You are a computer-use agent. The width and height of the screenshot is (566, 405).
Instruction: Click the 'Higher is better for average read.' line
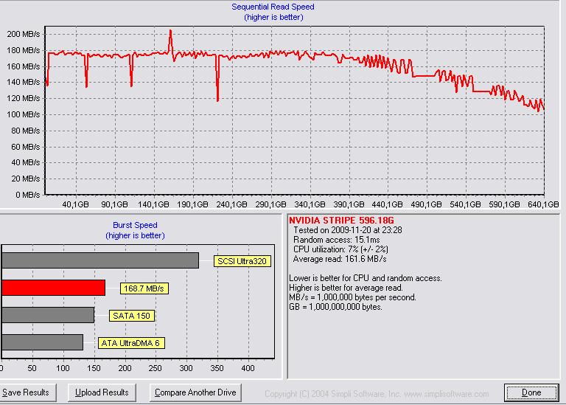coord(346,288)
